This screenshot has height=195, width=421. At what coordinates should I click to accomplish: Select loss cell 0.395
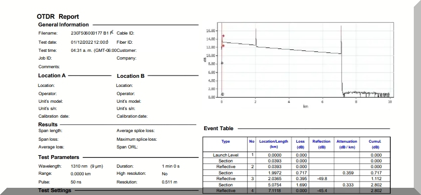coord(300,179)
